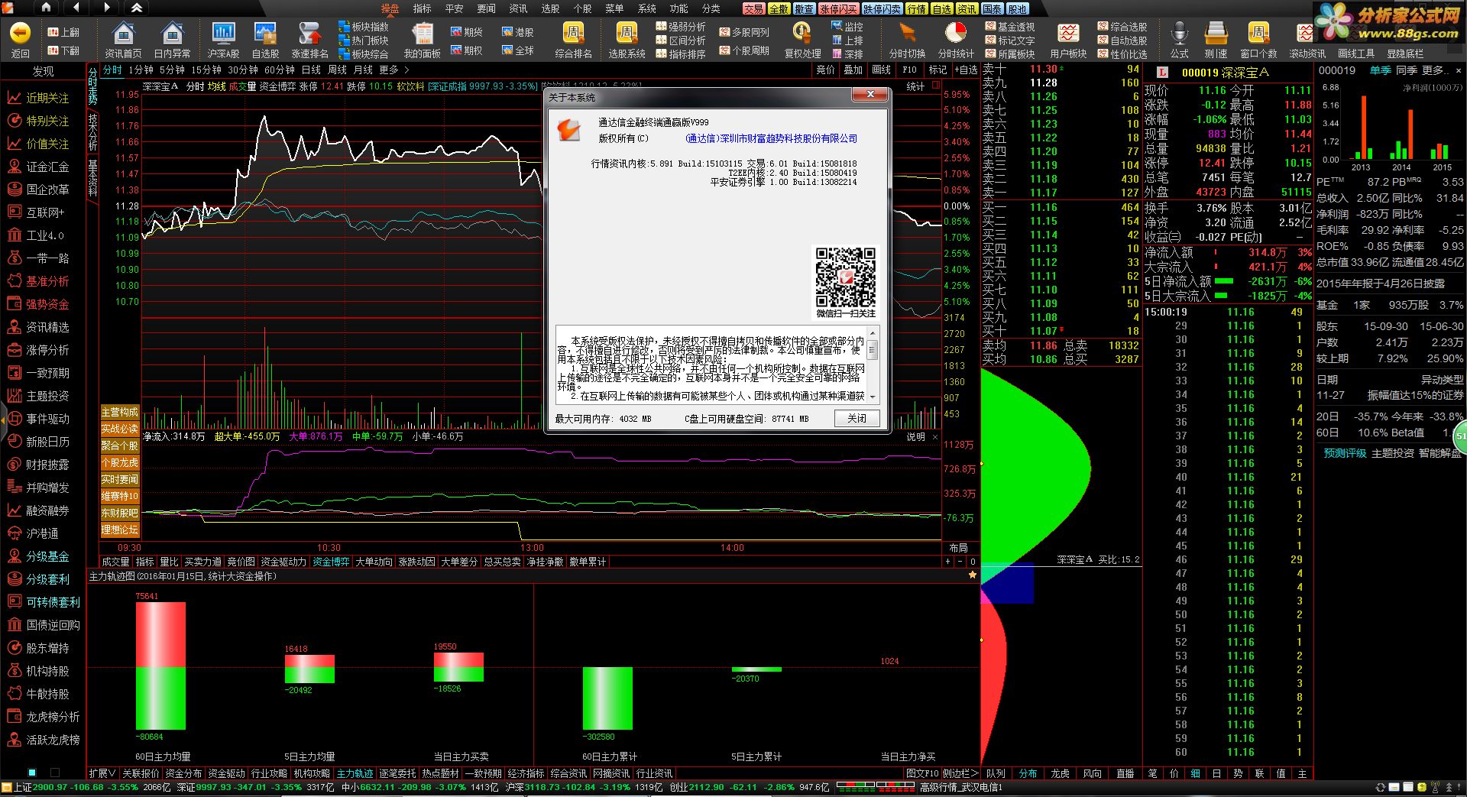Open 日内异常 house icon
Screen dimensions: 1467x797
[x=172, y=34]
